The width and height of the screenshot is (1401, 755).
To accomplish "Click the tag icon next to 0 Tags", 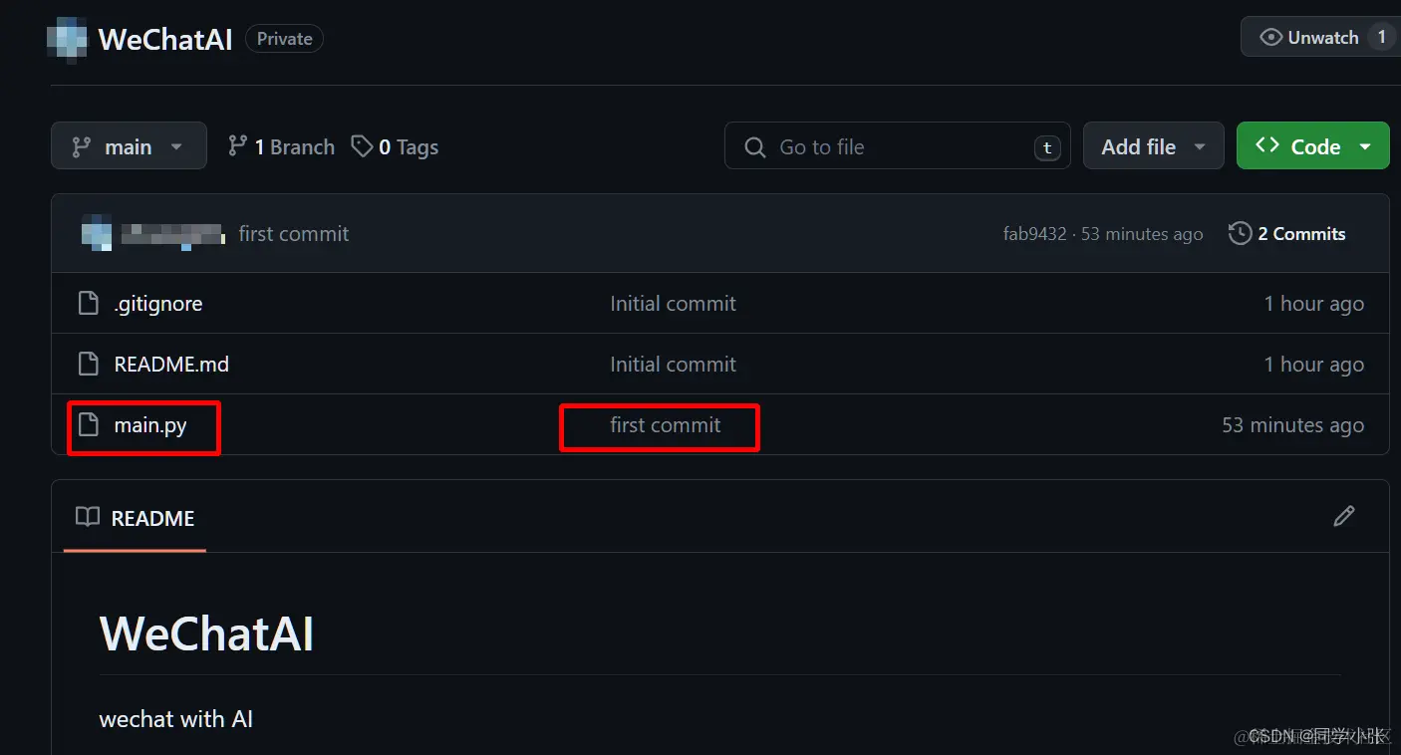I will click(x=362, y=146).
